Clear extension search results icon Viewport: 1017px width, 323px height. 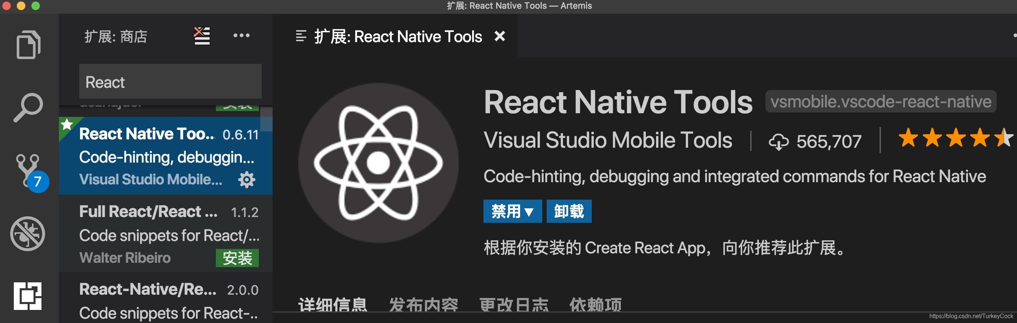click(202, 36)
